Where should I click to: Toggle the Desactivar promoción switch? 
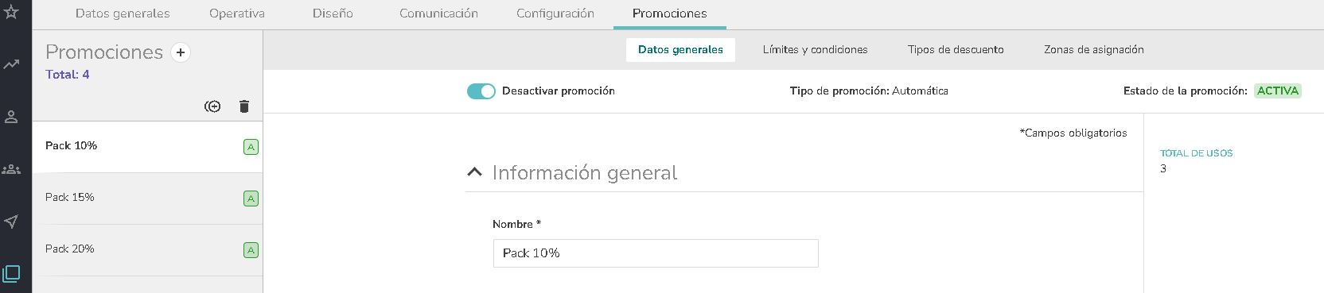481,91
